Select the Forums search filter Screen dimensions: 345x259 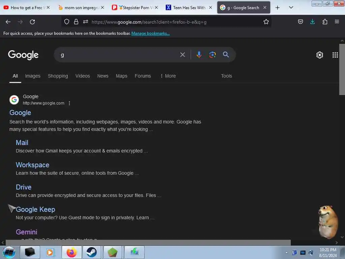(143, 76)
